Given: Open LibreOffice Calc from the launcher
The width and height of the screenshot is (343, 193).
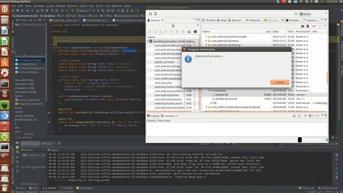Looking at the screenshot, I should click(x=5, y=41).
